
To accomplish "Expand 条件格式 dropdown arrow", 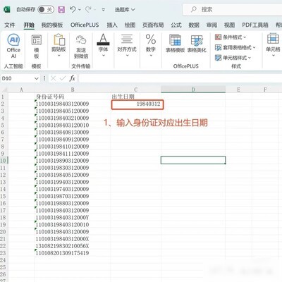I will (x=245, y=37).
